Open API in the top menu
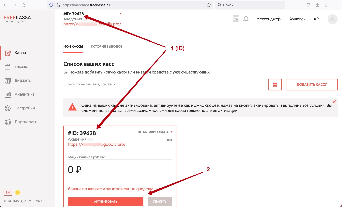This screenshot has width=342, height=207. 317,19
